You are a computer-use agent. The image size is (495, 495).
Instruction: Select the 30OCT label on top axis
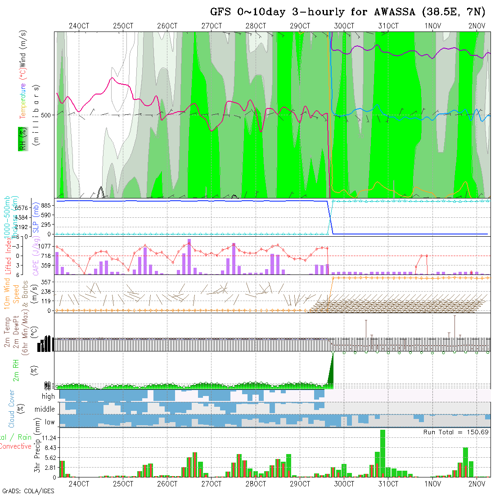tap(344, 26)
